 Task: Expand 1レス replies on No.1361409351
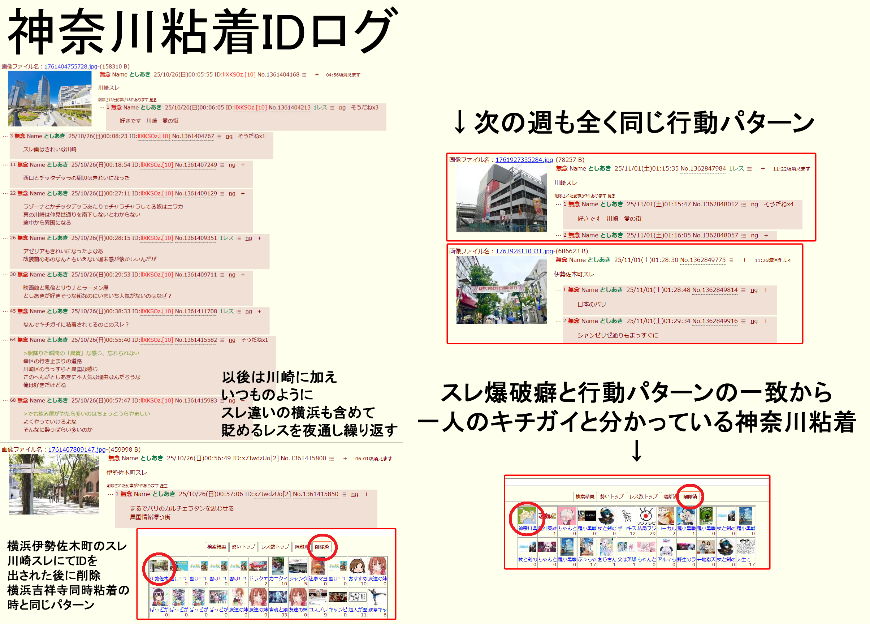click(x=226, y=238)
